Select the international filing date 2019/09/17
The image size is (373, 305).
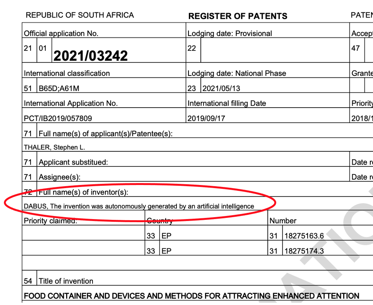pyautogui.click(x=206, y=118)
